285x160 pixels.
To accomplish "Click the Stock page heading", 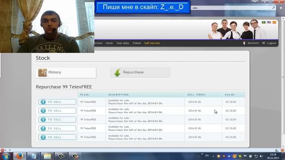I will point(43,58).
